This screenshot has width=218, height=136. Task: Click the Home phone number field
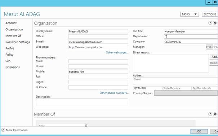[x=98, y=66]
